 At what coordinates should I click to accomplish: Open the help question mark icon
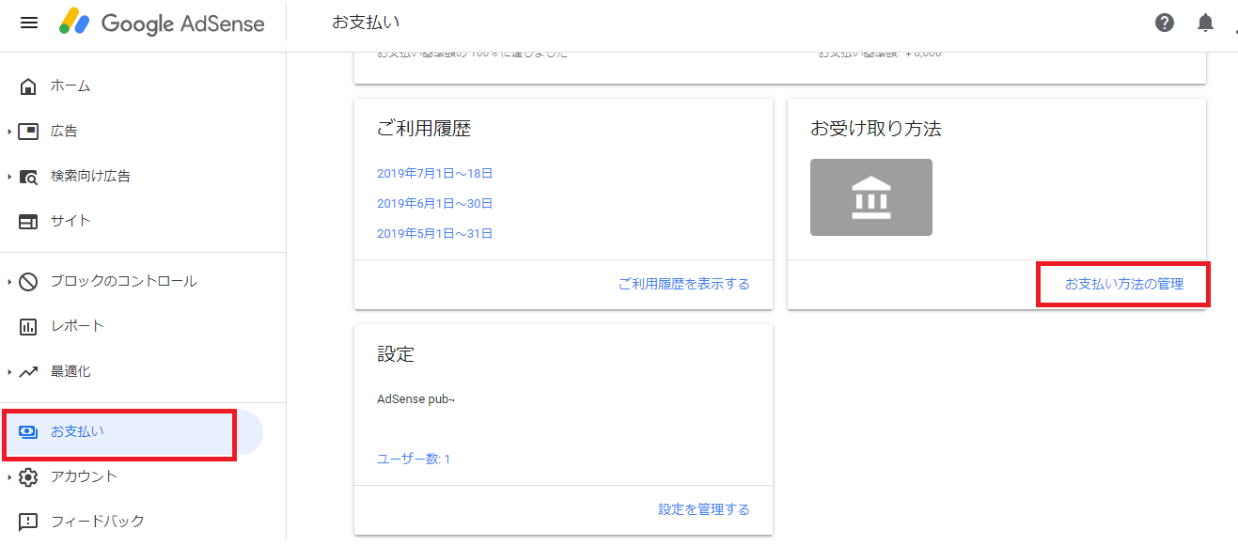coord(1165,23)
